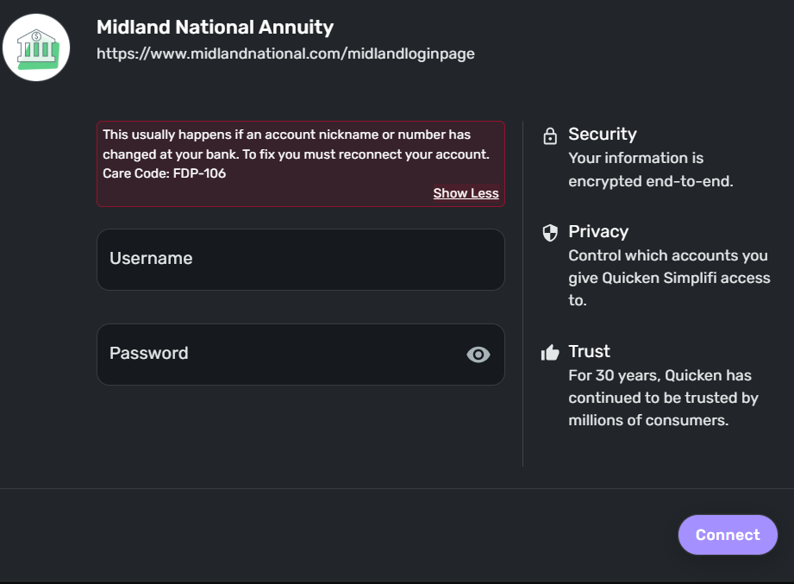The image size is (794, 584).
Task: Focus the Password input field
Action: (276, 354)
